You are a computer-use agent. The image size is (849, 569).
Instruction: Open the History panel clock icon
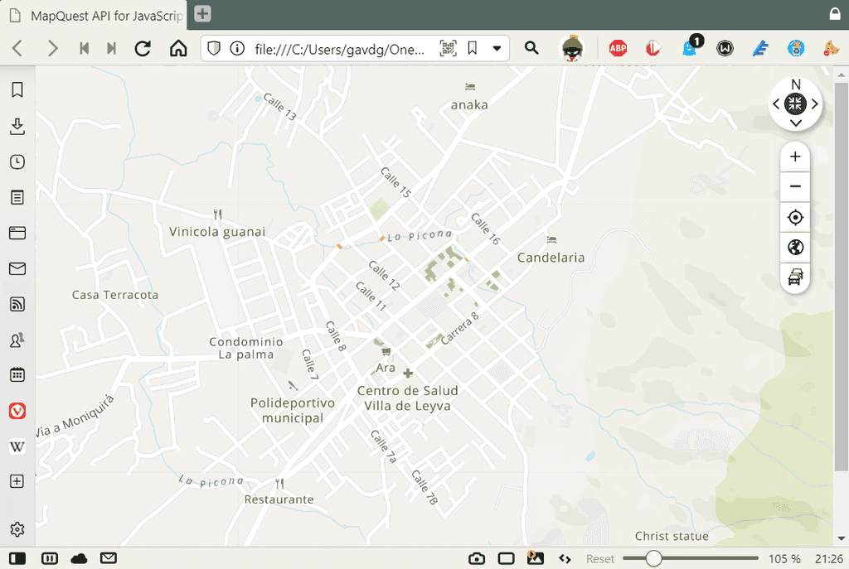coord(17,162)
